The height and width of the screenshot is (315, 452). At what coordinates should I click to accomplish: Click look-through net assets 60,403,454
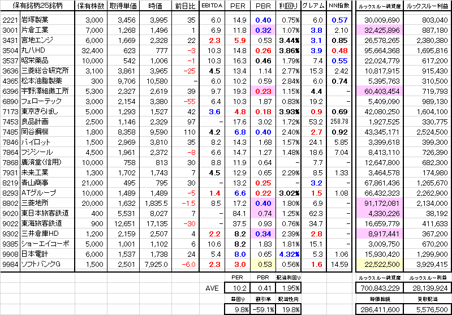(x=380, y=91)
